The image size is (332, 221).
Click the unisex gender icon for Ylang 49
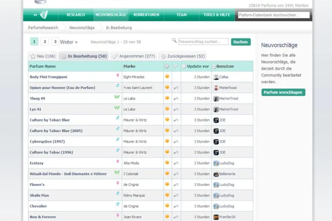tap(117, 97)
